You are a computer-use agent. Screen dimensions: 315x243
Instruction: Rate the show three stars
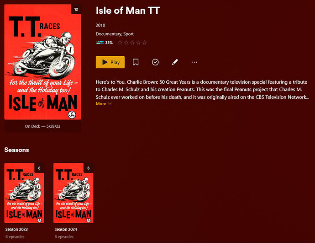tap(132, 43)
